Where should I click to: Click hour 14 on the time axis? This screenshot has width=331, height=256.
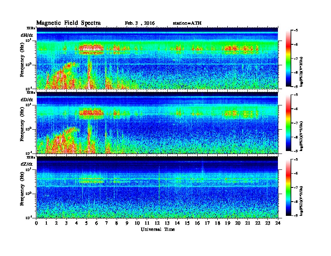(177, 223)
